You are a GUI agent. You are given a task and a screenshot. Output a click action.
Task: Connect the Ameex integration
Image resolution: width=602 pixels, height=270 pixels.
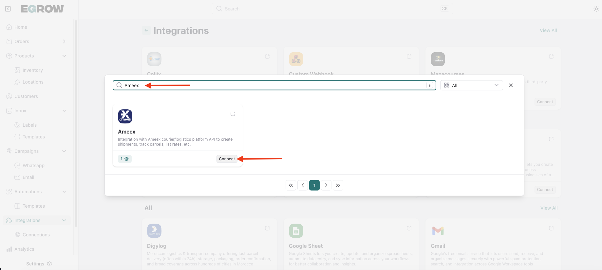(x=227, y=159)
